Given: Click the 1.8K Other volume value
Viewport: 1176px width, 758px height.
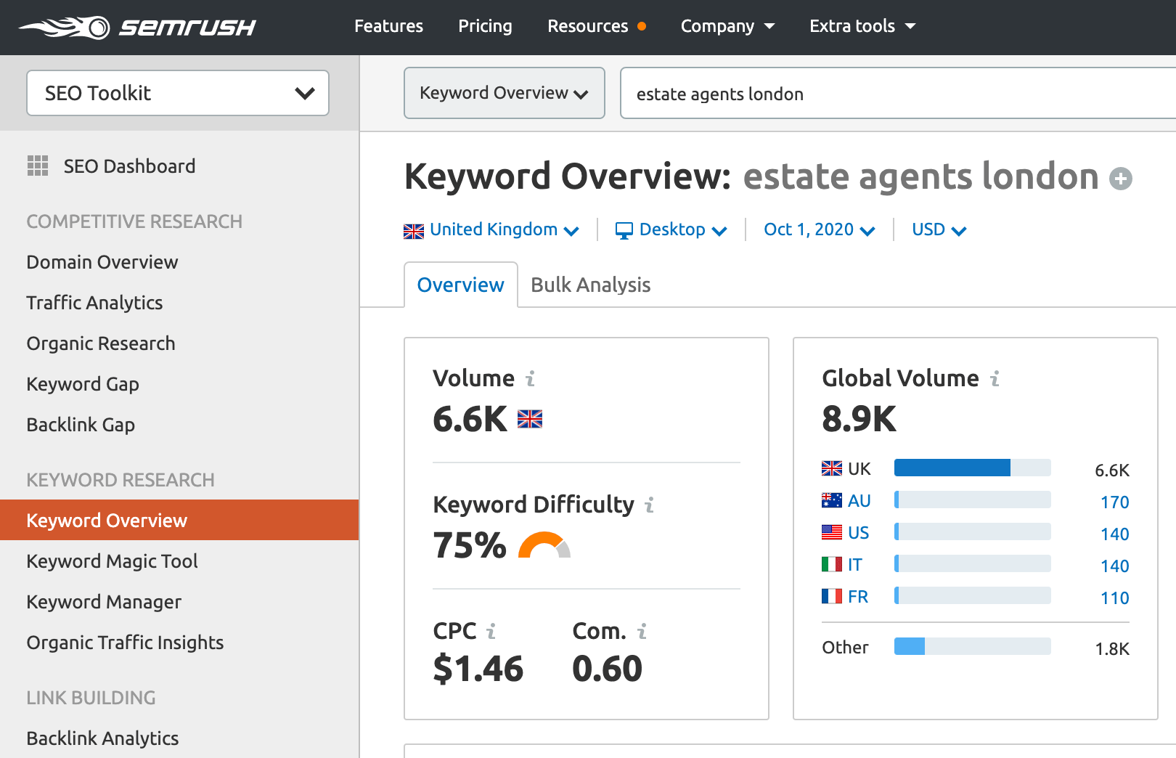Looking at the screenshot, I should 1112,648.
